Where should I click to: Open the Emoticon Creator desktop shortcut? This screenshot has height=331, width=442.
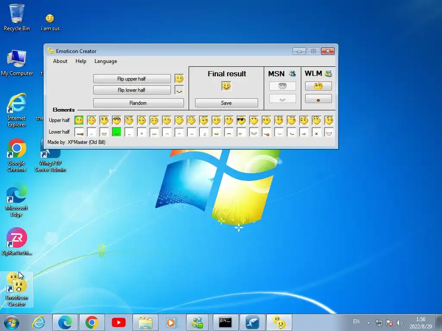point(17,289)
